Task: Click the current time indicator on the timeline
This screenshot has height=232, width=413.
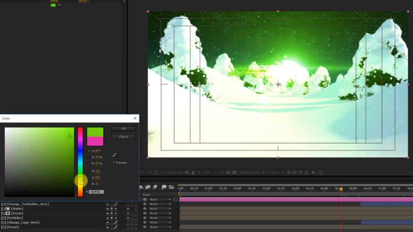Action: point(341,189)
